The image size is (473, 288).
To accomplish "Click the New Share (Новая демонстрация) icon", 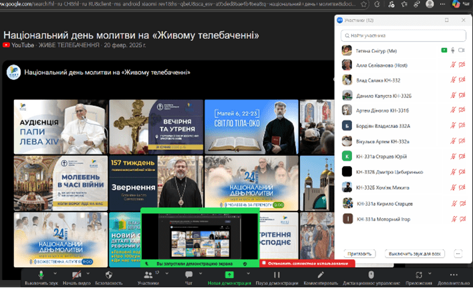I will click(227, 274).
